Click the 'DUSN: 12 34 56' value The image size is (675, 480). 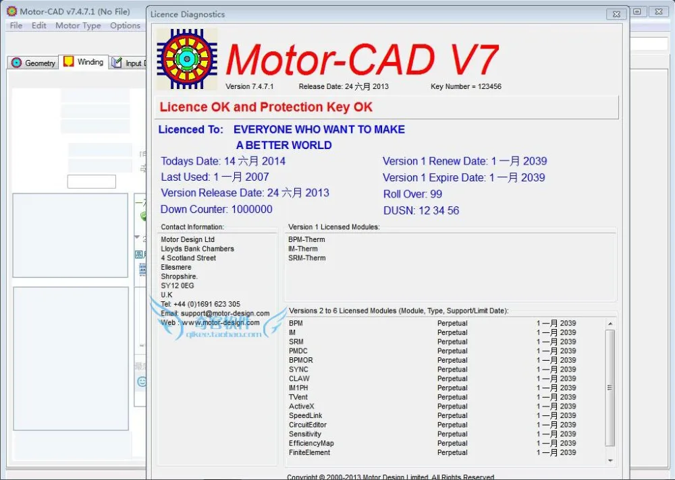click(421, 211)
